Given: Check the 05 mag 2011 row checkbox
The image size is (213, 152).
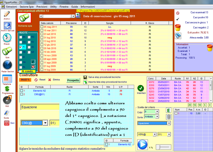Looking at the screenshot, I should tap(42, 27).
